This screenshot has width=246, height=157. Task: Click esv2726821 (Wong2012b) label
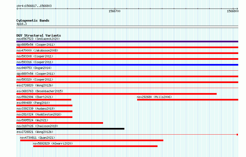tap(35, 132)
